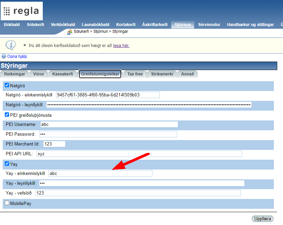This screenshot has width=283, height=225.
Task: Open the Sölukerfi menu
Action: pos(35,25)
